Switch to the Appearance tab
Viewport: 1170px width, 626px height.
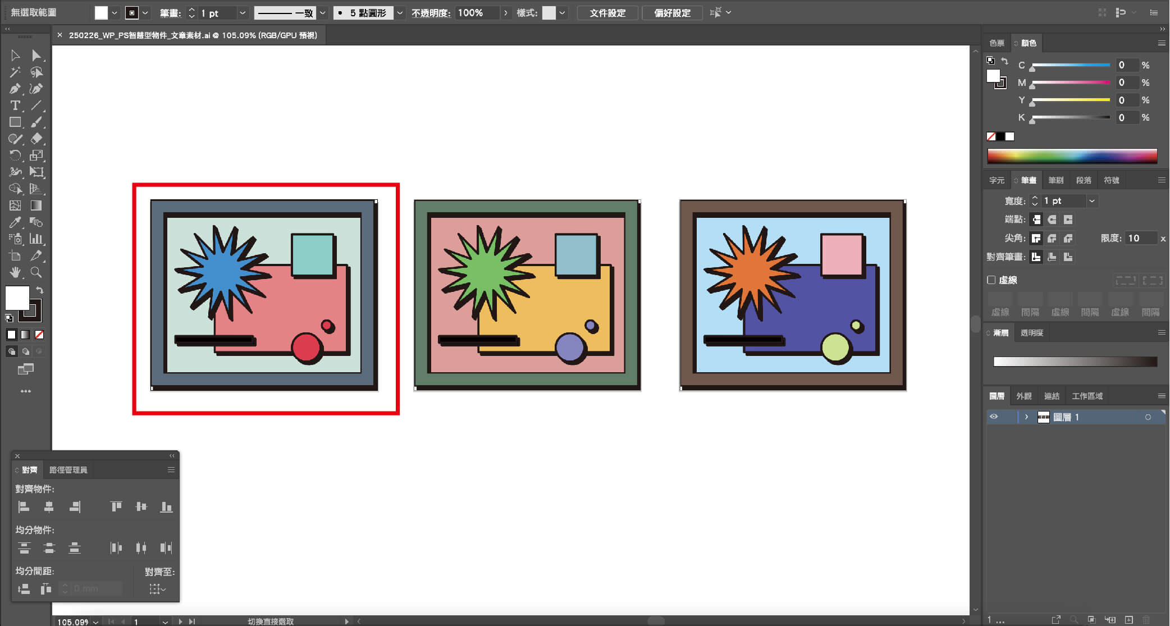click(x=1023, y=396)
